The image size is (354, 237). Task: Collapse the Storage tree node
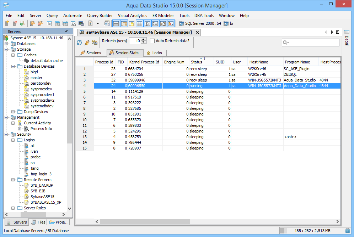tap(6, 49)
